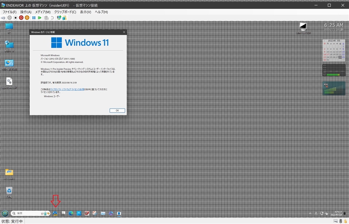Click the padlock icon in status bar
Viewport: 349px width, 224px height.
[x=346, y=221]
